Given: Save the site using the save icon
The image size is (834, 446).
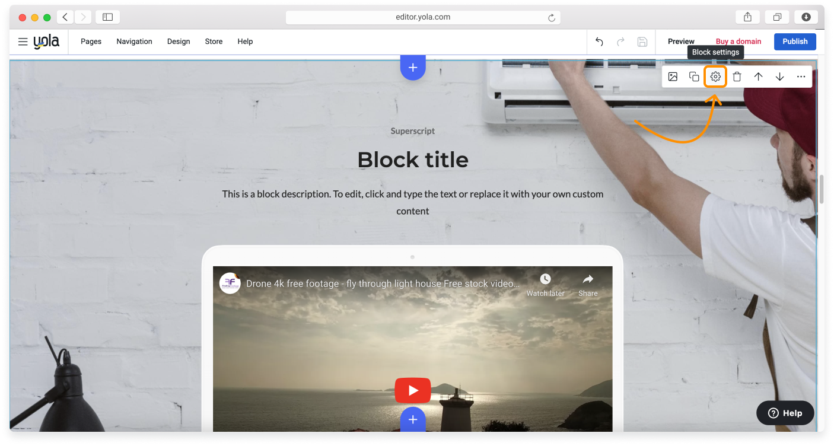Looking at the screenshot, I should pos(642,42).
